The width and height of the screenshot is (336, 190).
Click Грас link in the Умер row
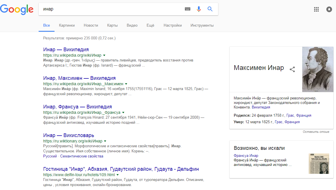coord(279,122)
